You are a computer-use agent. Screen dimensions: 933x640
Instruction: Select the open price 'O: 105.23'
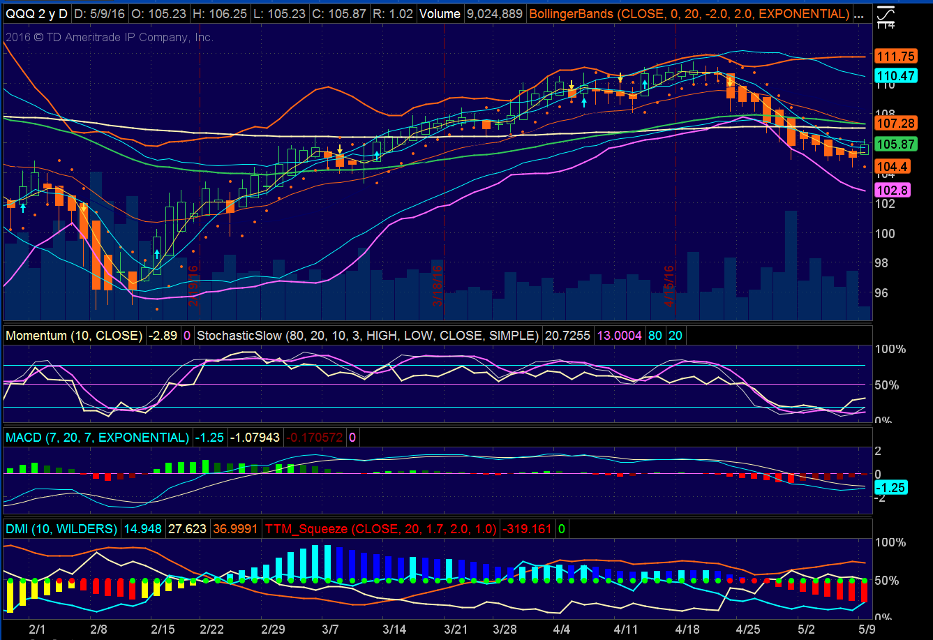(159, 14)
